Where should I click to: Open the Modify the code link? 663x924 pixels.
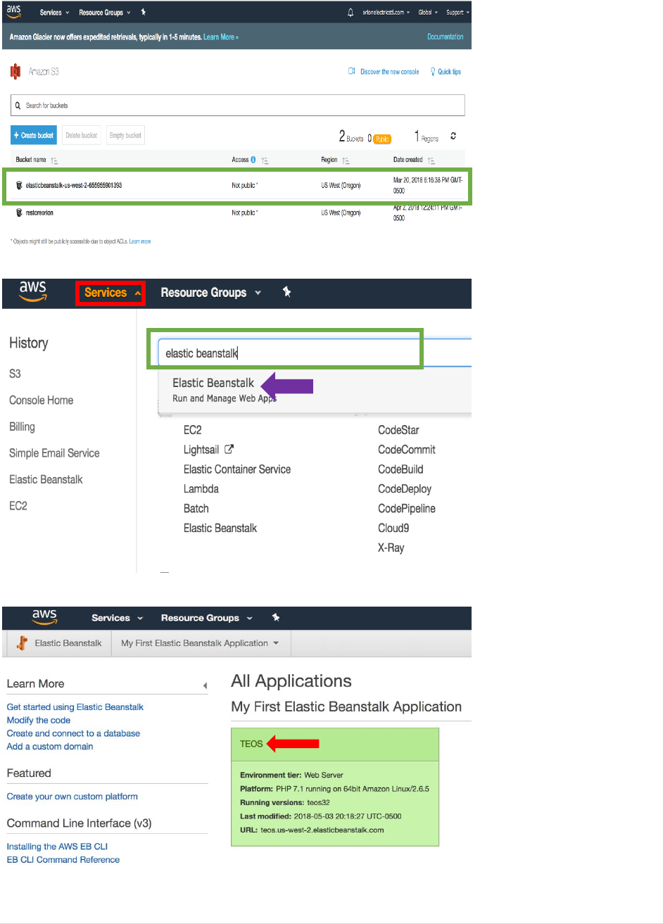point(39,721)
